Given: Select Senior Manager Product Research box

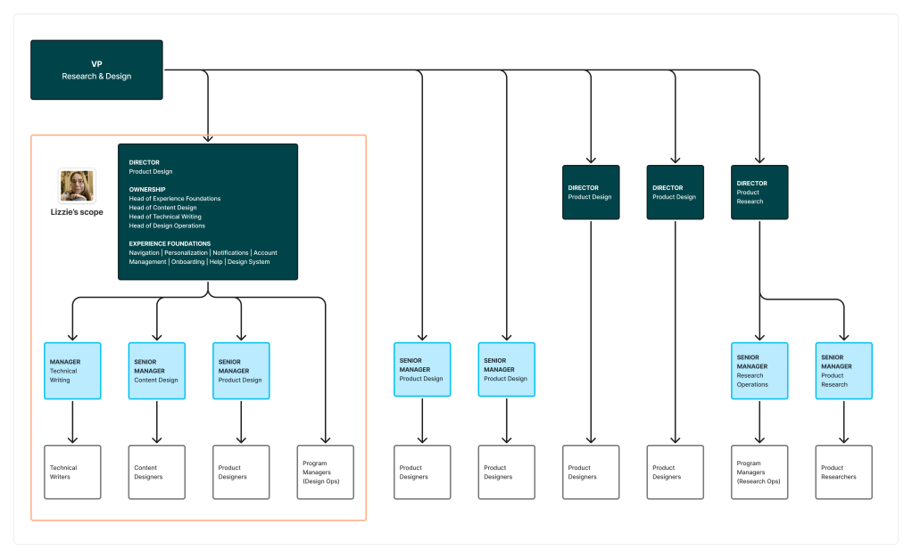Looking at the screenshot, I should tap(843, 371).
